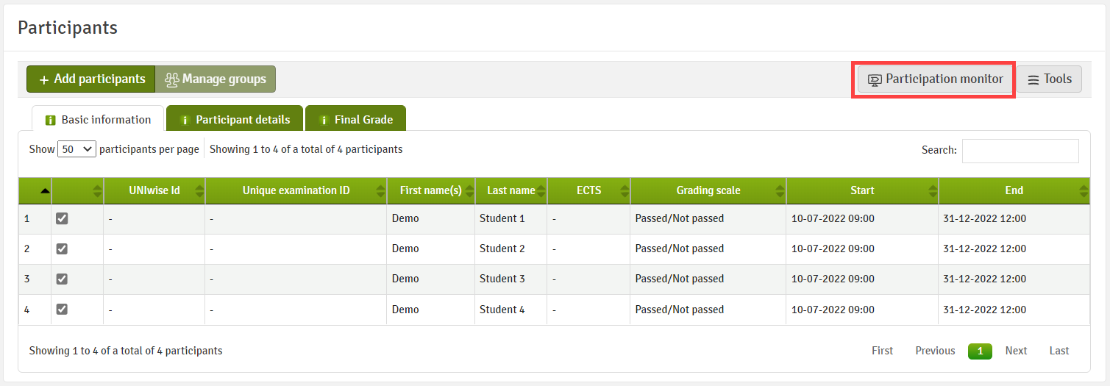Click the hamburger icon on Tools
Image resolution: width=1110 pixels, height=386 pixels.
pos(1033,79)
